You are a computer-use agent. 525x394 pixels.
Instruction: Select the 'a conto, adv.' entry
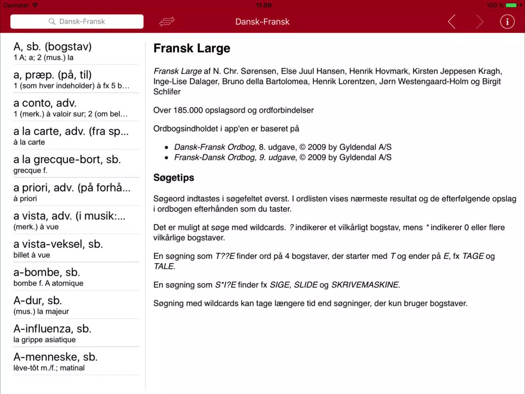[x=76, y=107]
